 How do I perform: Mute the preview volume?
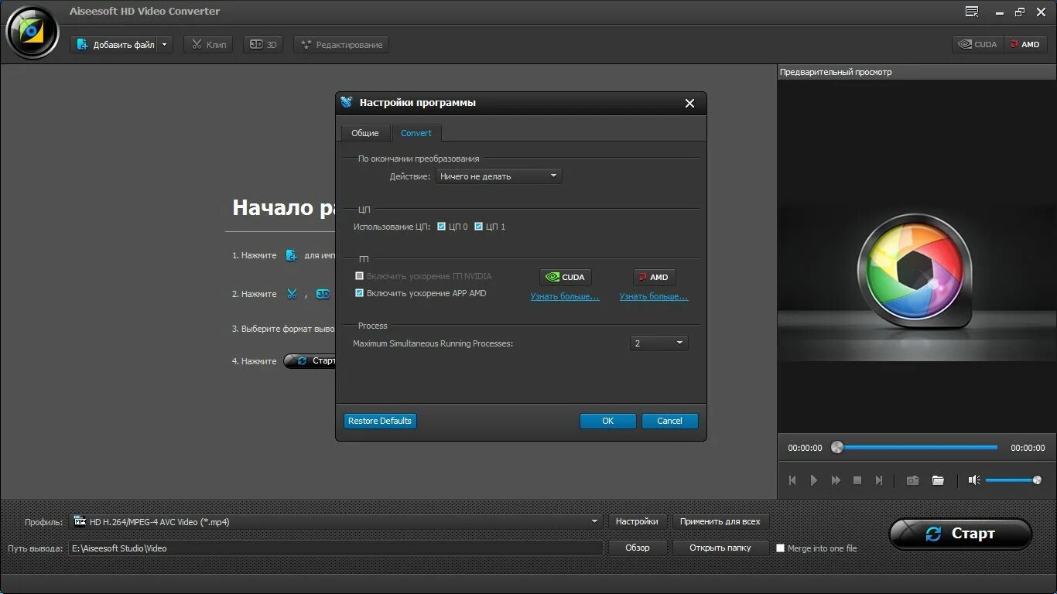(x=974, y=480)
